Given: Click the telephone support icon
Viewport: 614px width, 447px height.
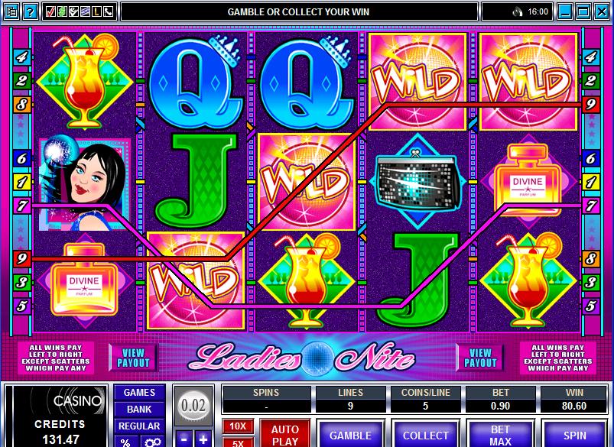Looking at the screenshot, I should 109,11.
